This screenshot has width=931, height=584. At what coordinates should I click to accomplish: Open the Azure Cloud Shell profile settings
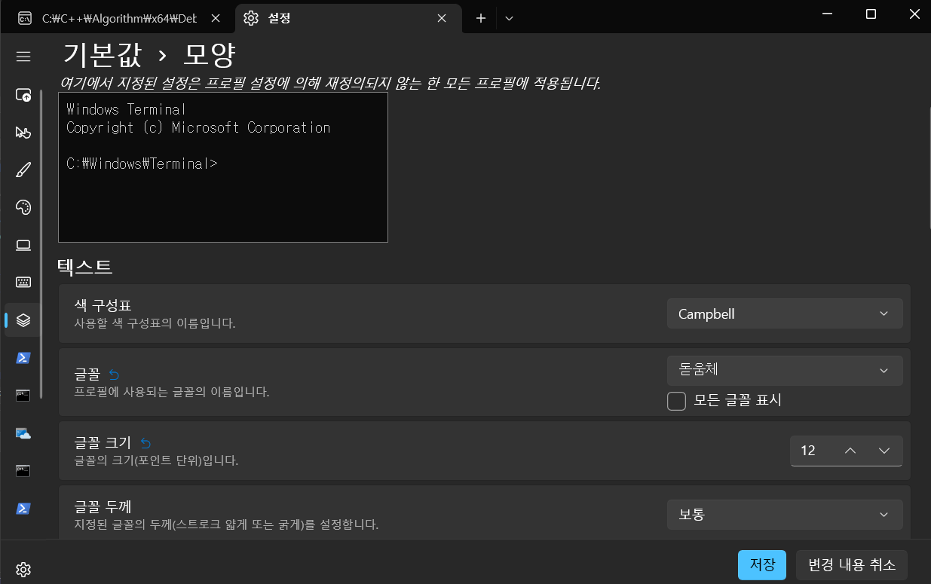point(23,433)
